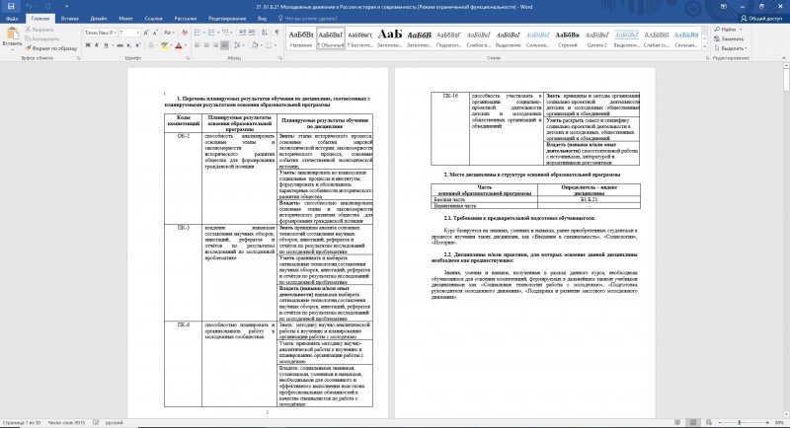790x428 pixels.
Task: Click the Найти (Find) button
Action: click(x=726, y=30)
